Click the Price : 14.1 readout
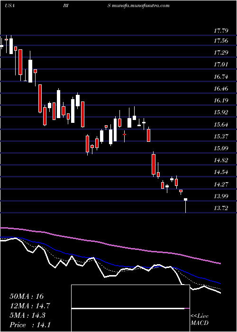This screenshot has height=332, width=237. [30, 324]
